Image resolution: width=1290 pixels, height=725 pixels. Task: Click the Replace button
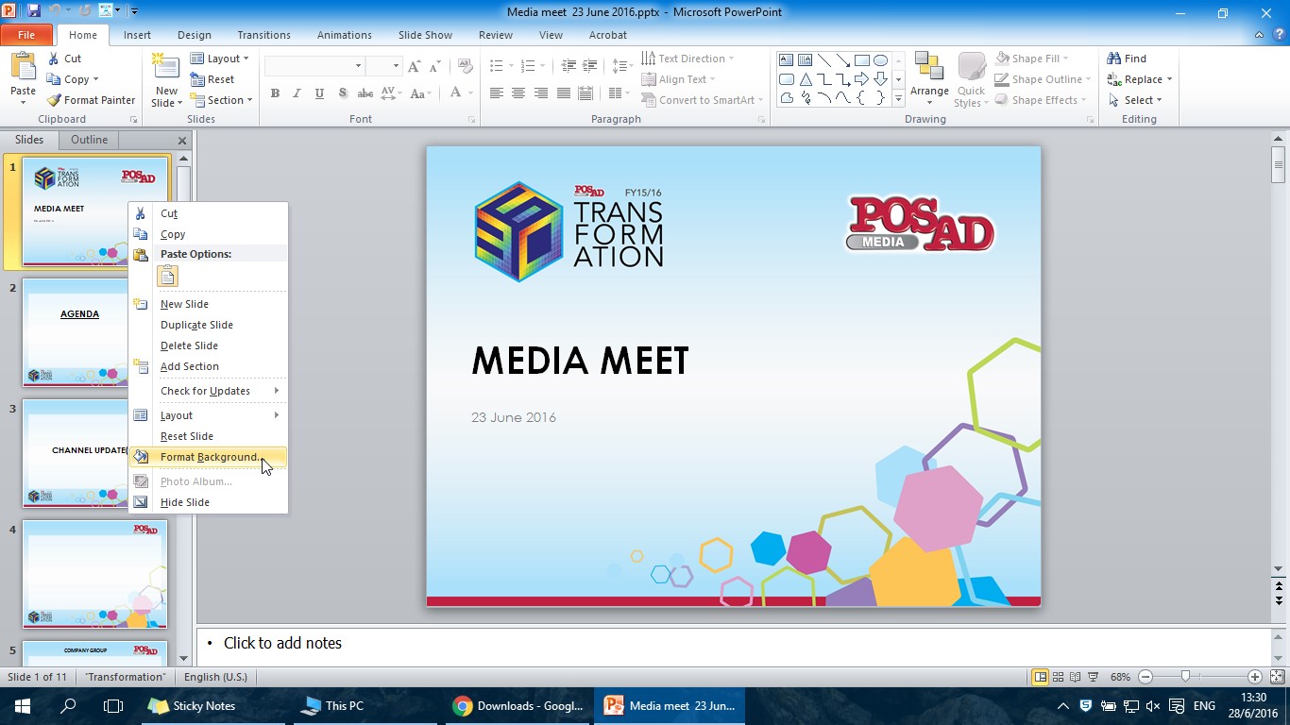pos(1139,79)
